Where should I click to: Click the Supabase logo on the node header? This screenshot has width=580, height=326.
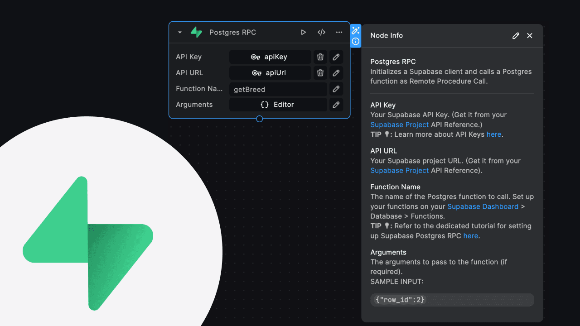tap(196, 32)
